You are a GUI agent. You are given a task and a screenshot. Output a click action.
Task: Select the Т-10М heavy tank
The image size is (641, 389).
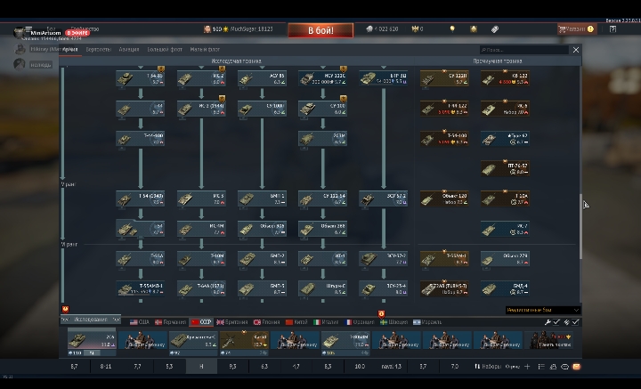pyautogui.click(x=201, y=259)
